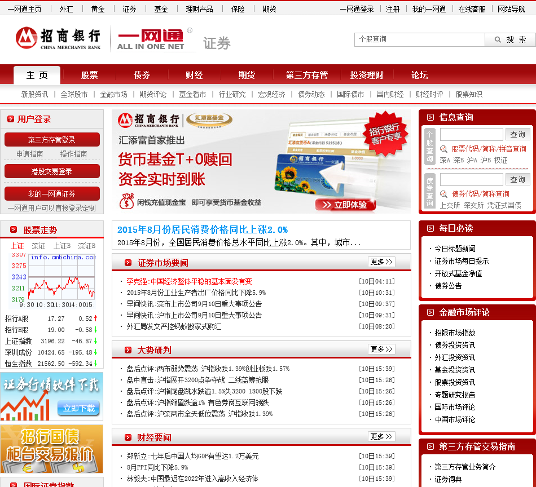
Task: Open the 股票知识 sub-navigation link
Action: [x=469, y=94]
